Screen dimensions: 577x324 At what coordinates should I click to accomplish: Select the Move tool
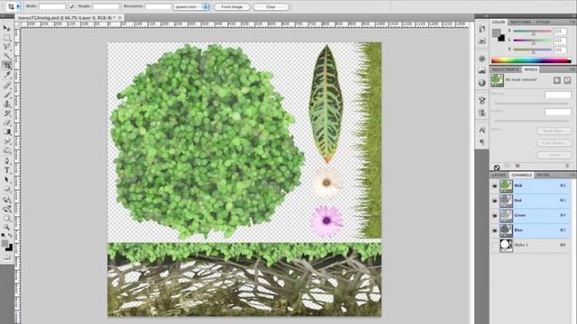click(x=6, y=28)
